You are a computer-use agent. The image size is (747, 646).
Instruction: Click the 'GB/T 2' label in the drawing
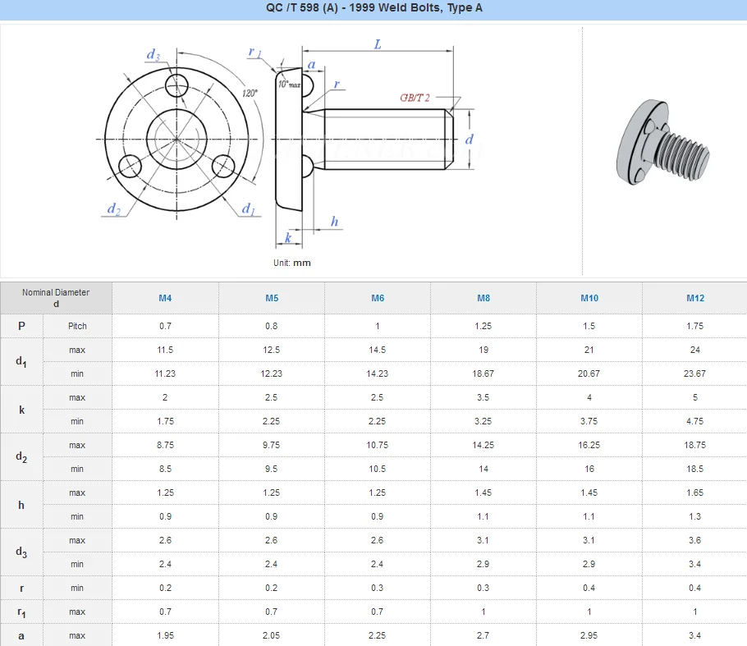click(415, 99)
